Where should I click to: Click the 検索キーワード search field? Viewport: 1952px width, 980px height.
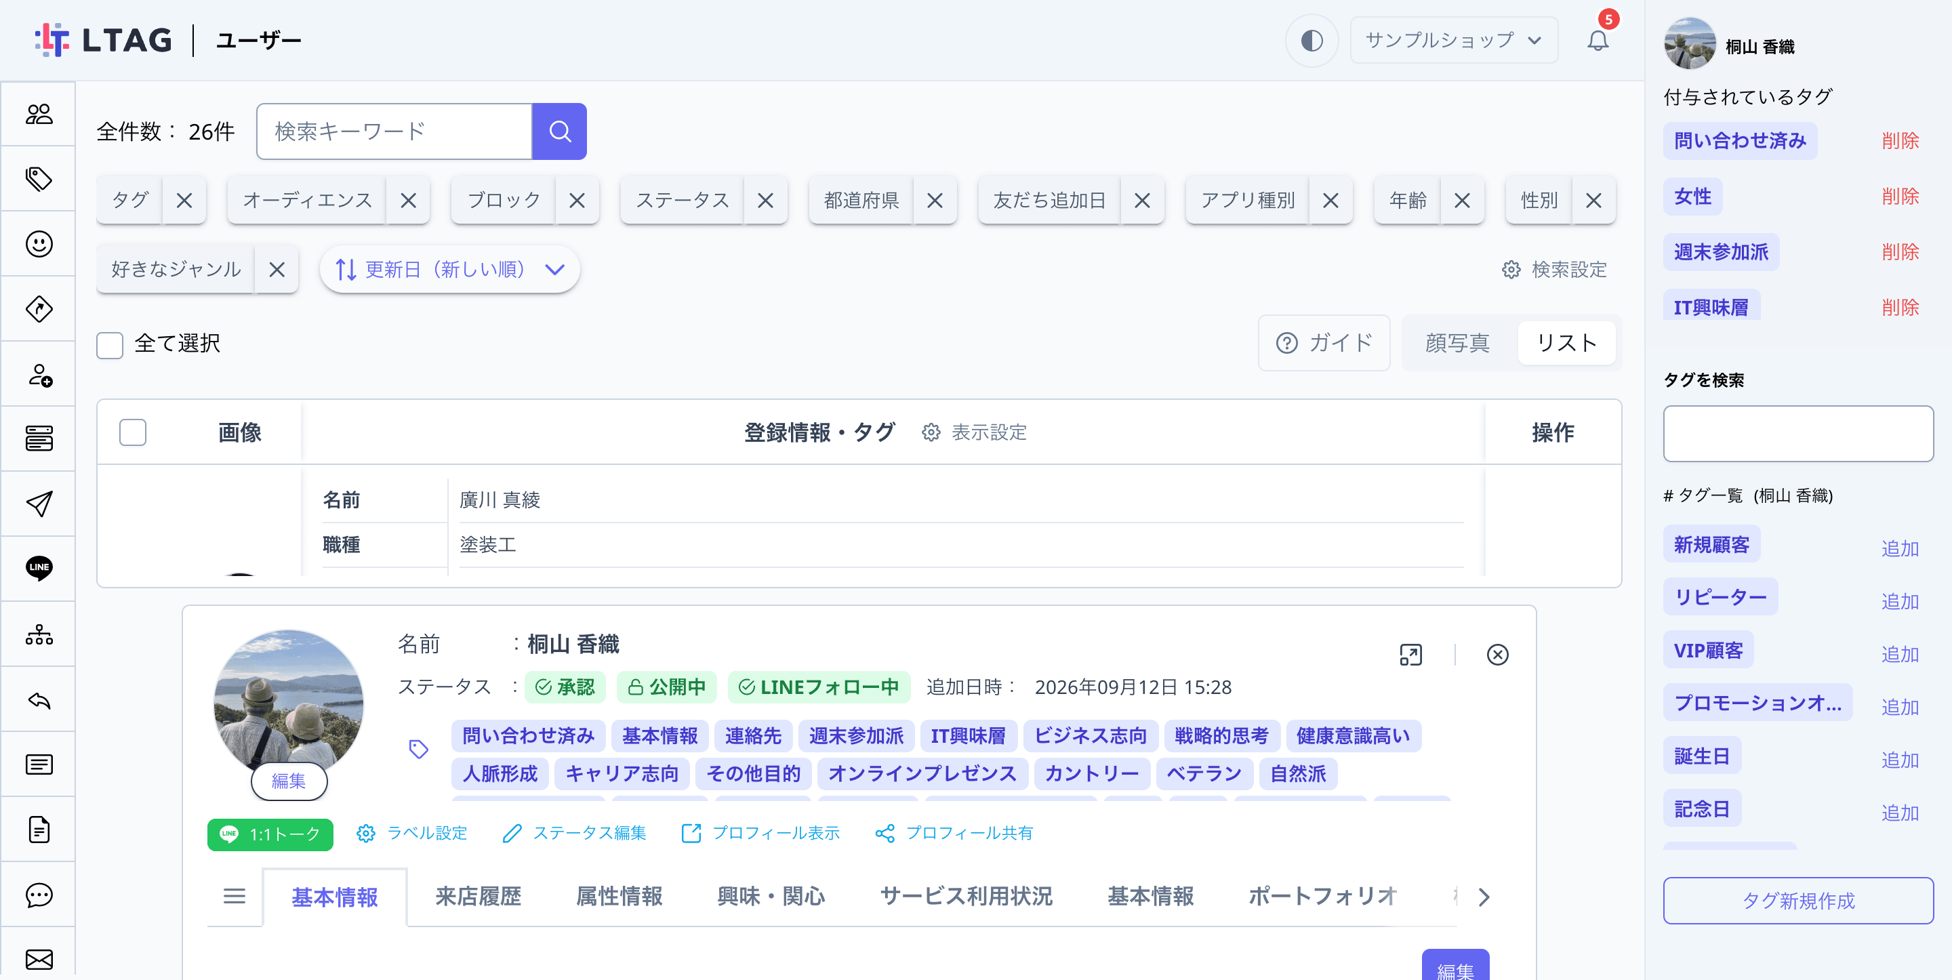coord(394,131)
